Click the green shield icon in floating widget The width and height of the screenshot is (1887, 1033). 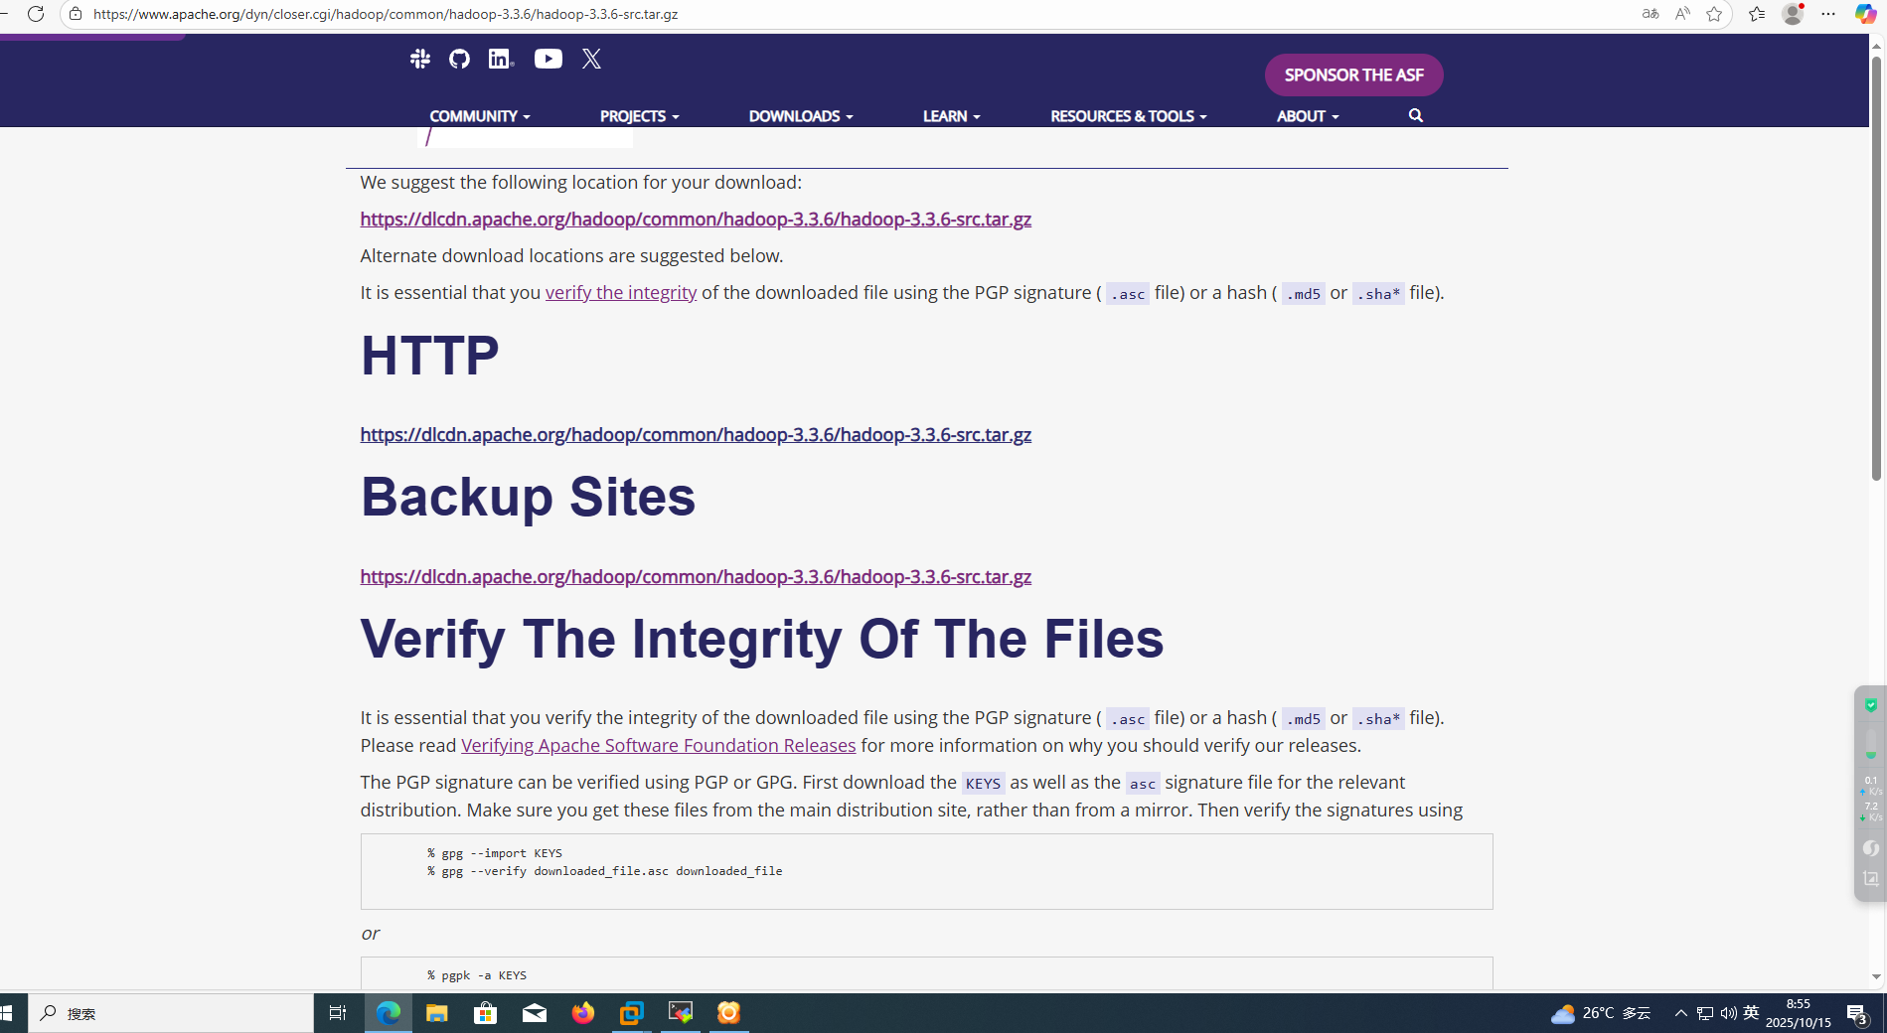pyautogui.click(x=1871, y=705)
